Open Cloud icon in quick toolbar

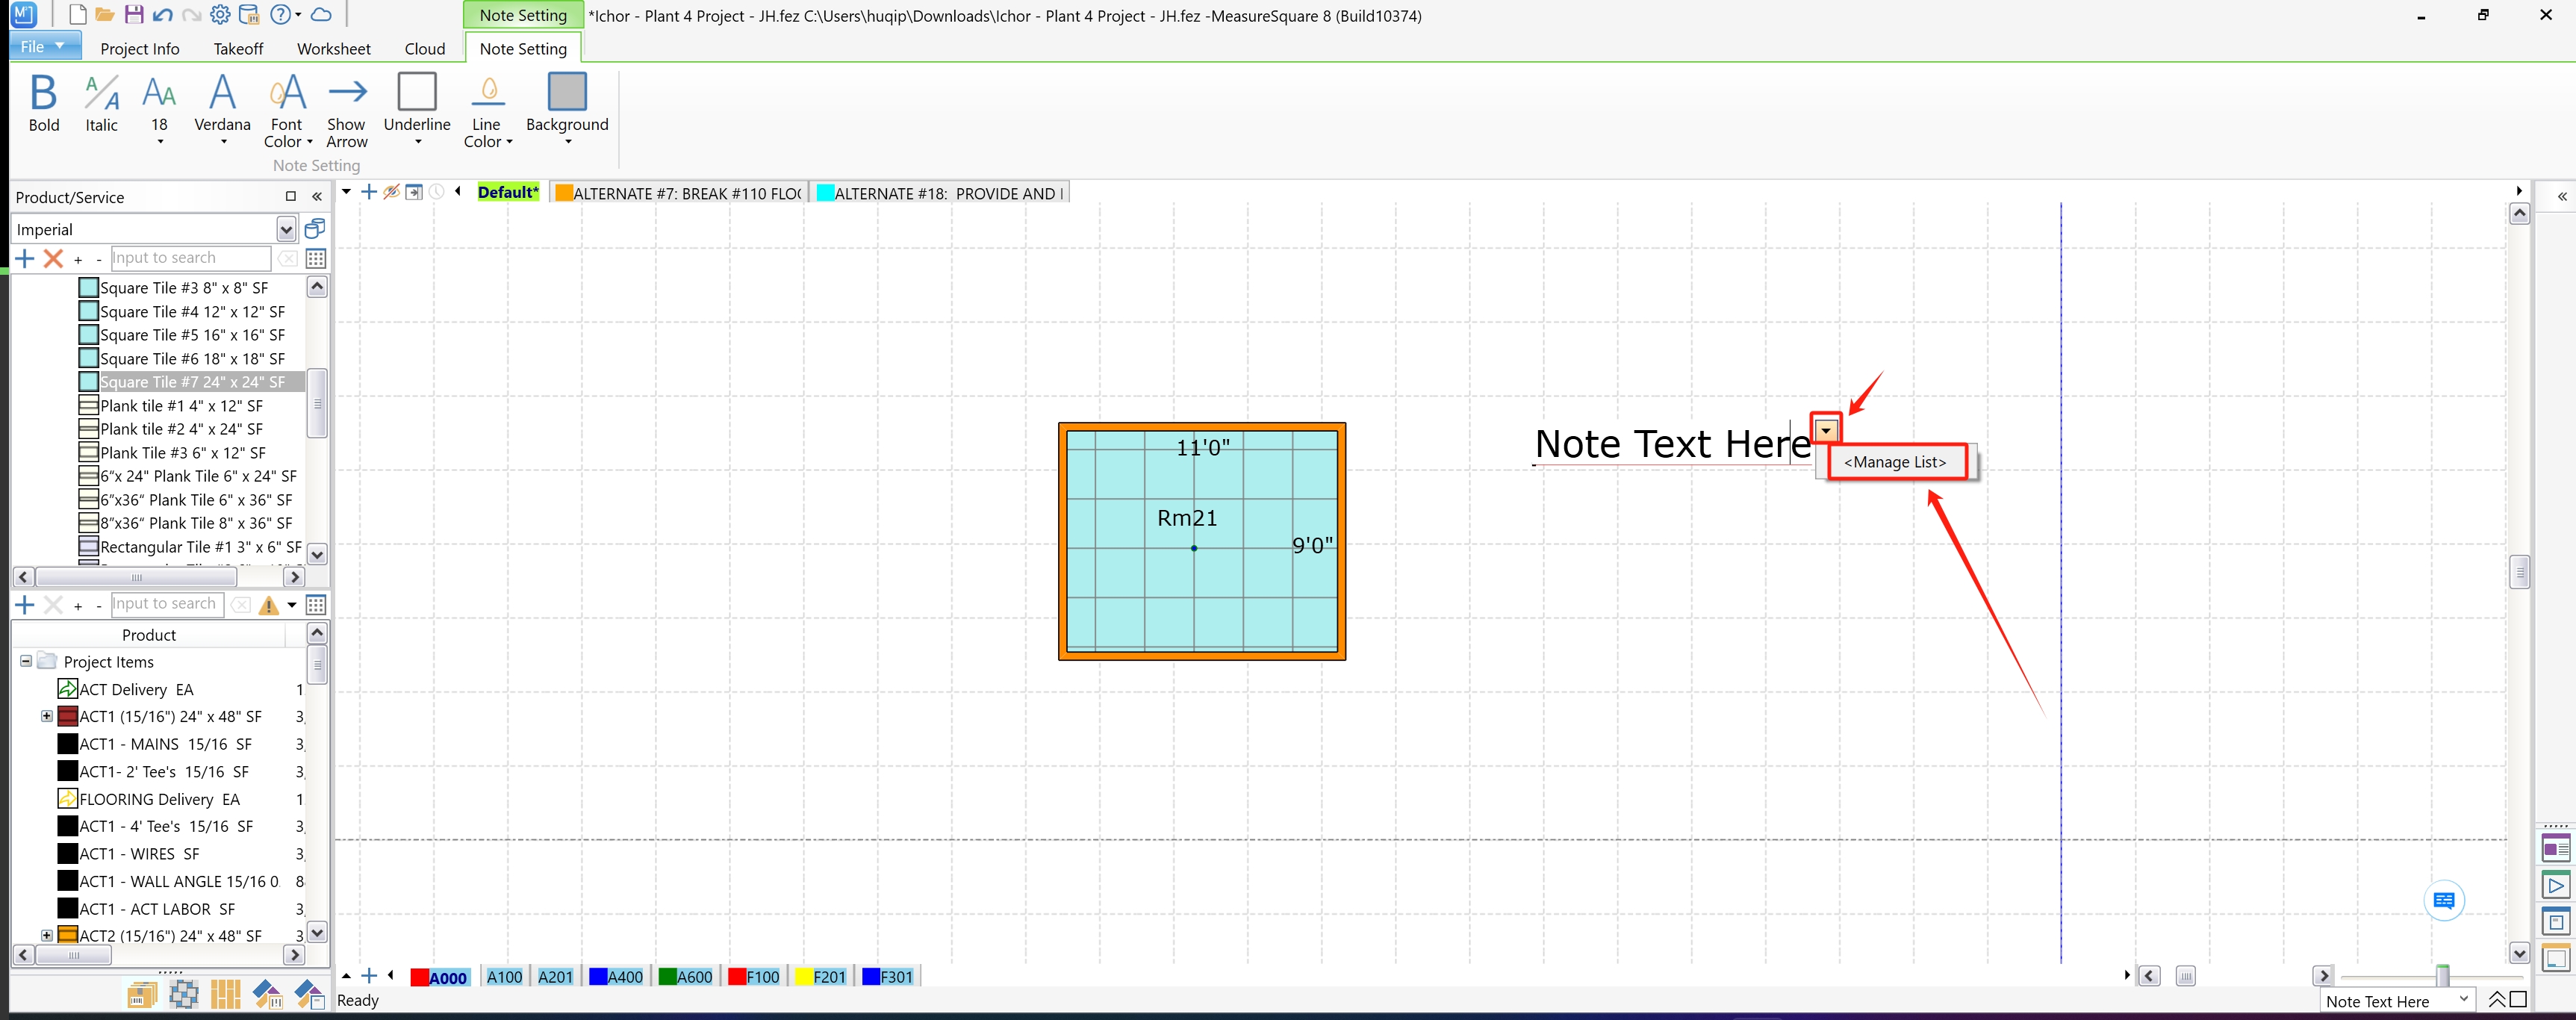(321, 15)
